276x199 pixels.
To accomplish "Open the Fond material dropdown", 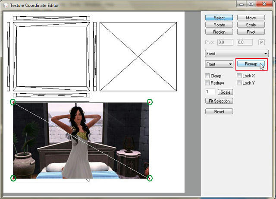I will tap(237, 54).
